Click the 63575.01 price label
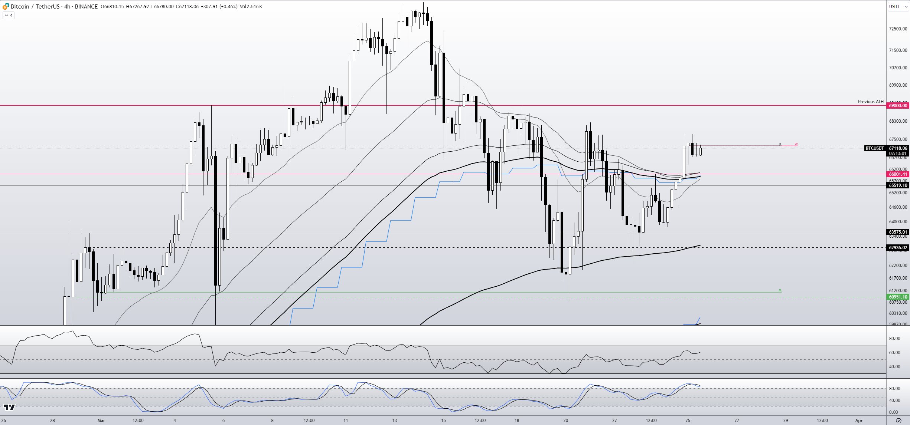The width and height of the screenshot is (910, 425). (x=898, y=232)
